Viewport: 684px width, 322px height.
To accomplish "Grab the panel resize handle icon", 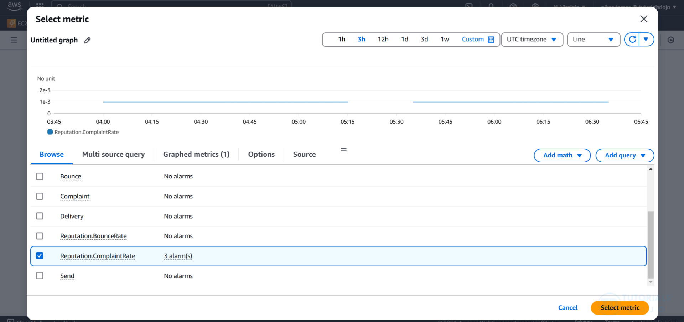I will point(344,150).
